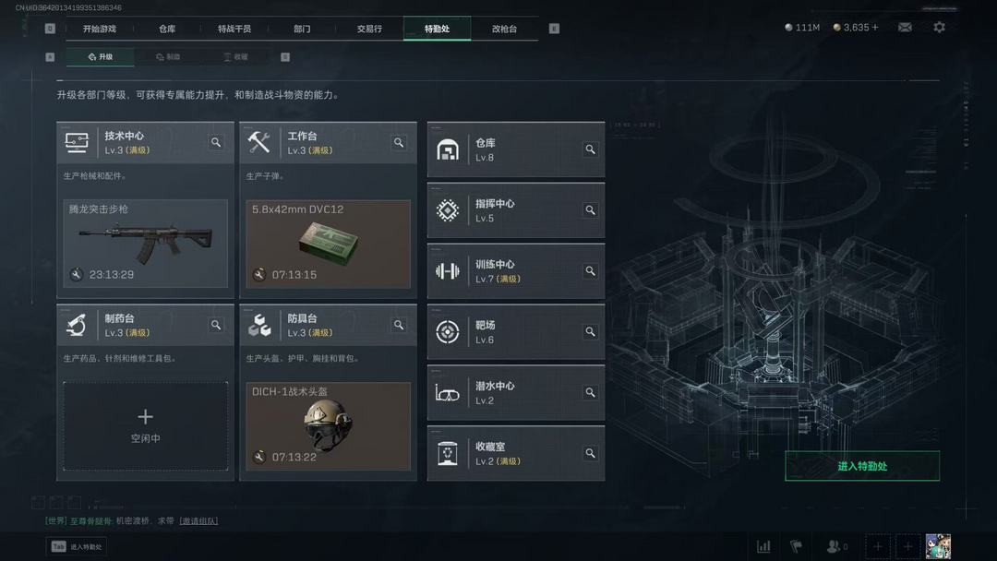Open the settings gear icon
This screenshot has width=997, height=561.
click(x=939, y=28)
